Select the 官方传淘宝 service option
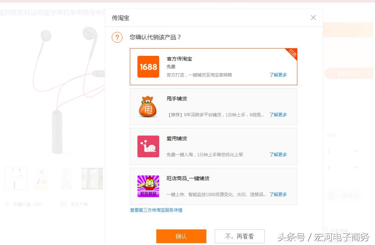 (213, 67)
